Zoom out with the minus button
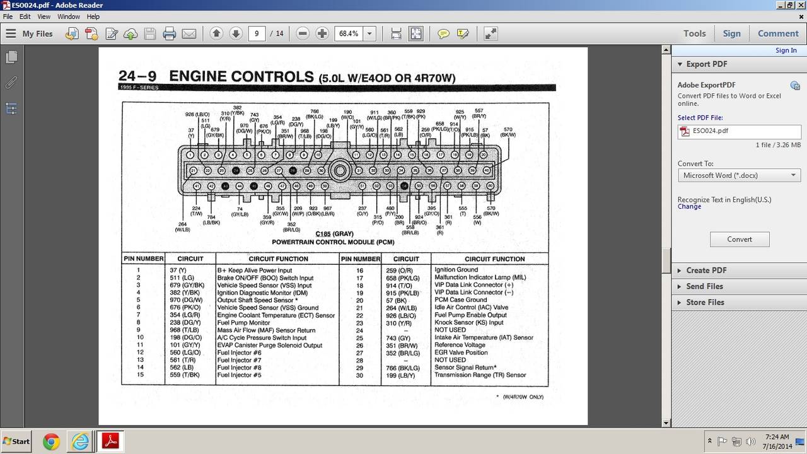This screenshot has height=454, width=807. pyautogui.click(x=303, y=33)
